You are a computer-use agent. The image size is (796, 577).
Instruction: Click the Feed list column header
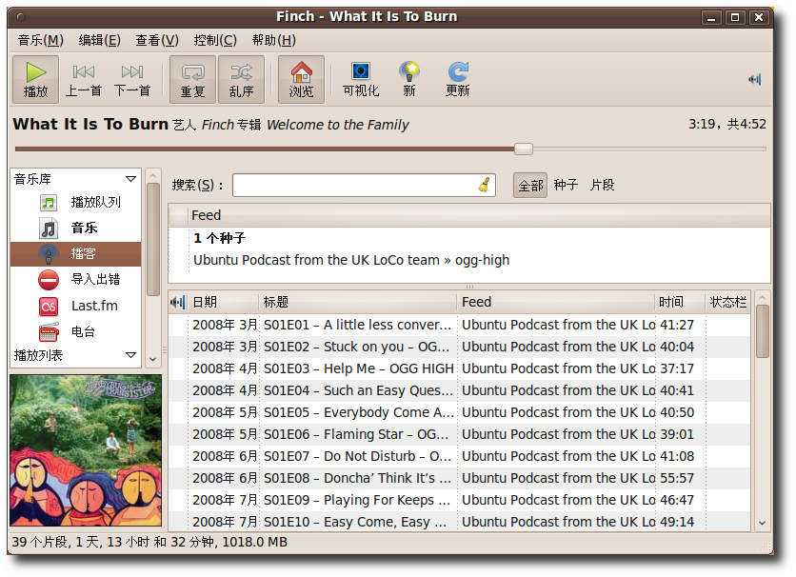[x=478, y=215]
